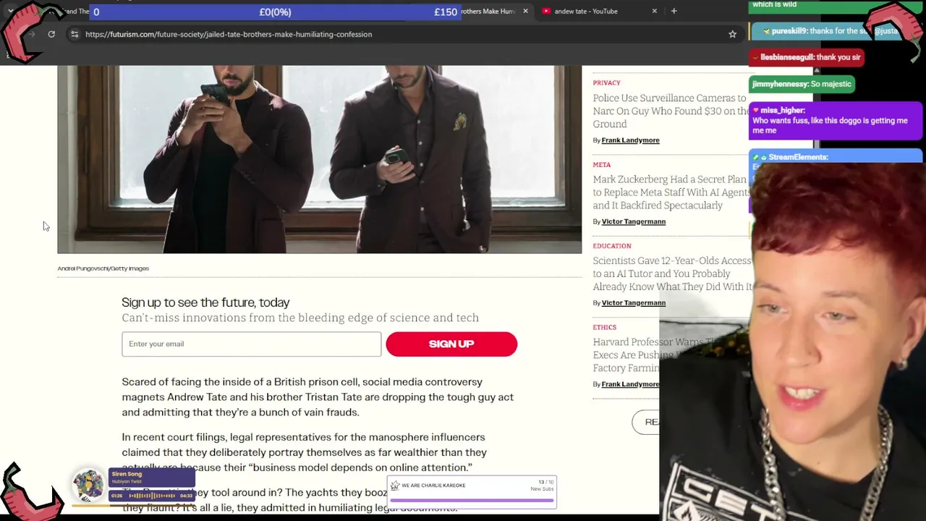Viewport: 926px width, 521px height.
Task: Click the StreamElements chat username
Action: [798, 157]
